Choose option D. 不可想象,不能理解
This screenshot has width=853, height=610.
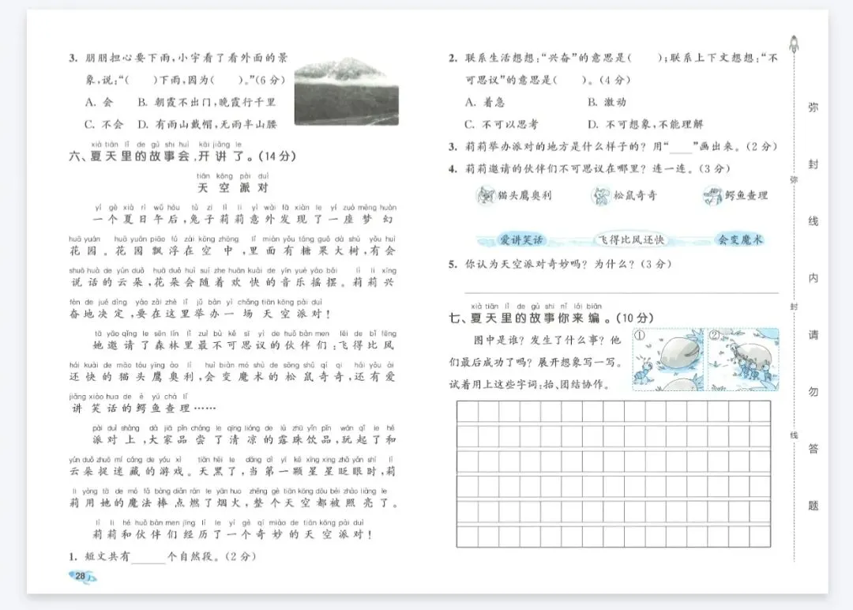pyautogui.click(x=645, y=125)
